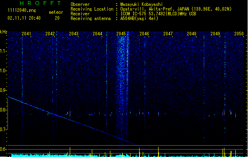Click the date stamp 02.11.11 20:40
Viewport: 248px width, 157px height.
click(24, 18)
